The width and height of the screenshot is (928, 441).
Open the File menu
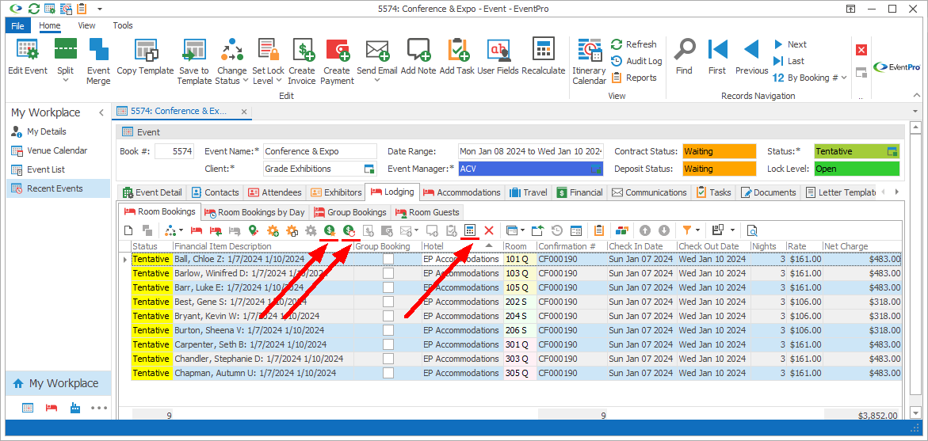[17, 25]
